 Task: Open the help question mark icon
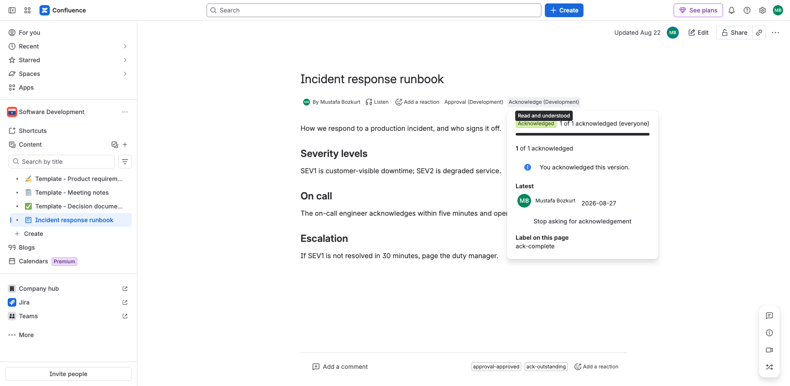click(x=747, y=10)
